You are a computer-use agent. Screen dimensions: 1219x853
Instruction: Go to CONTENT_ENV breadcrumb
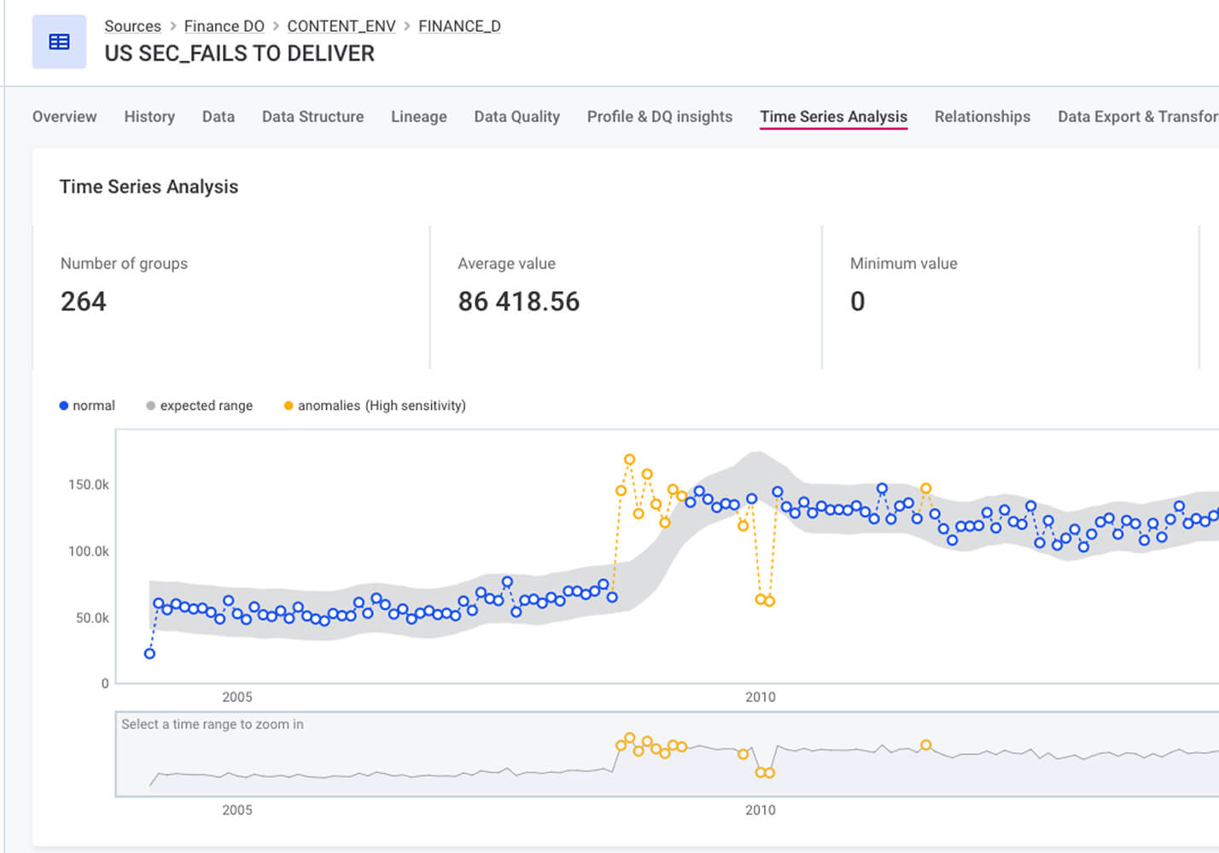[x=341, y=26]
